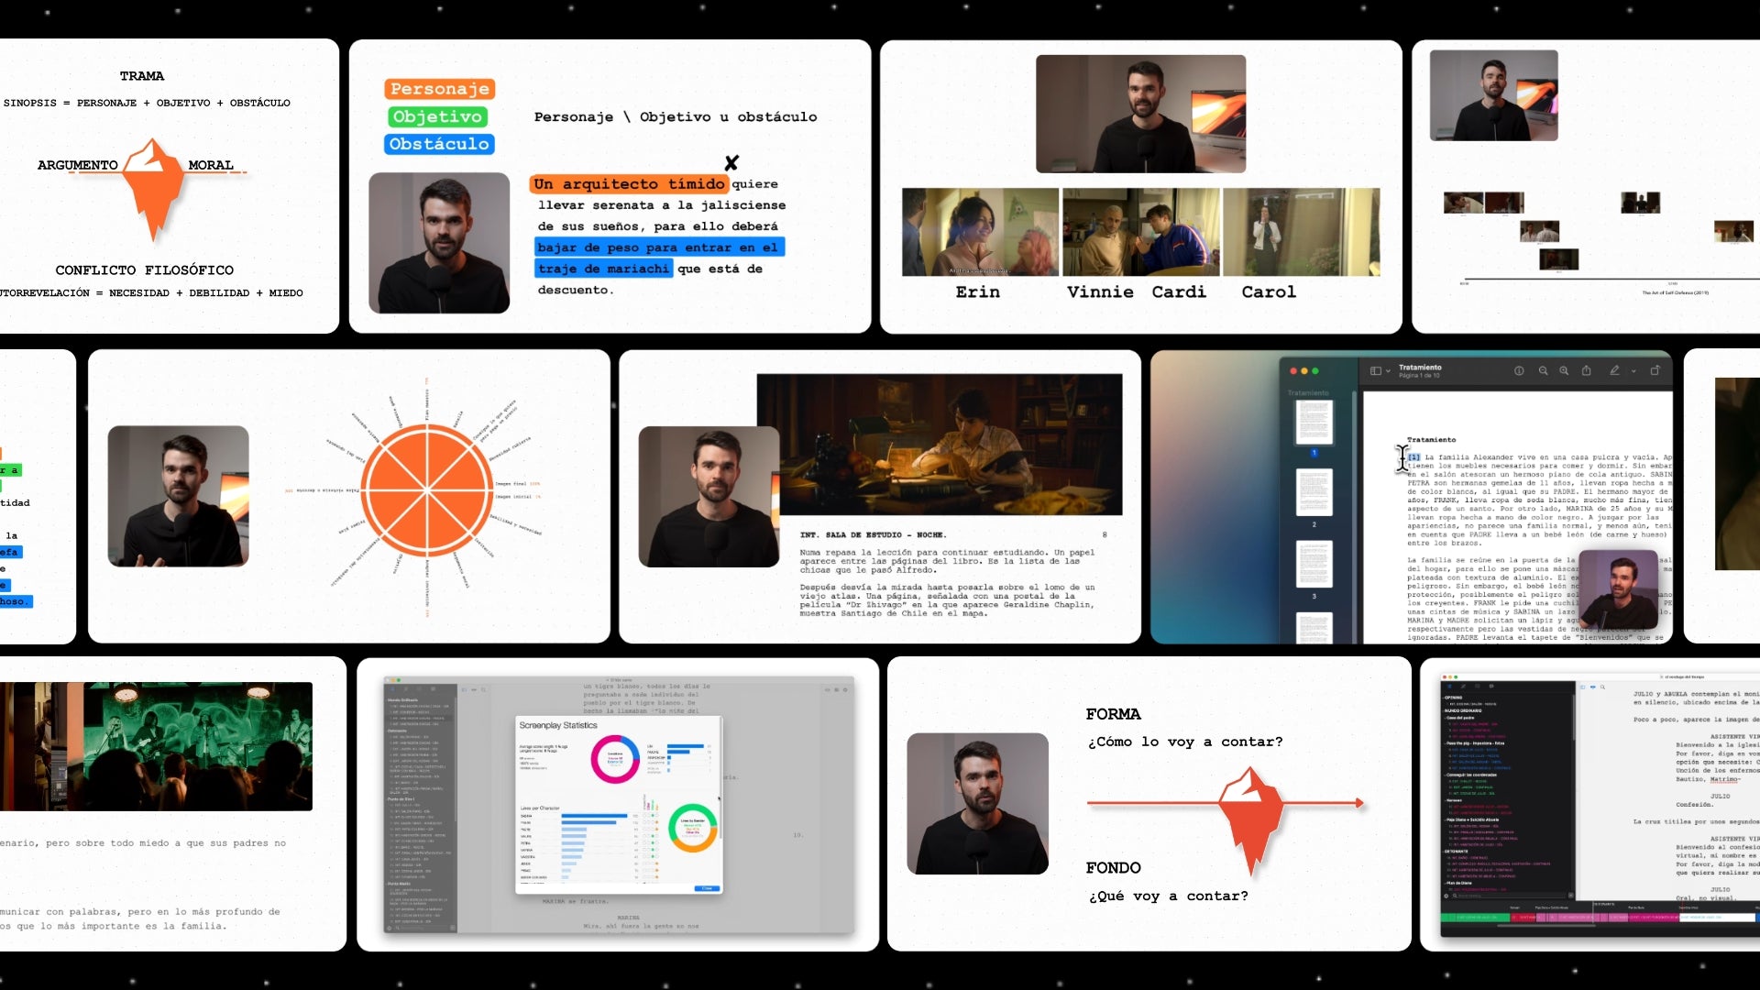
Task: Expand the Markup options chevron in Preview
Action: [x=1633, y=371]
